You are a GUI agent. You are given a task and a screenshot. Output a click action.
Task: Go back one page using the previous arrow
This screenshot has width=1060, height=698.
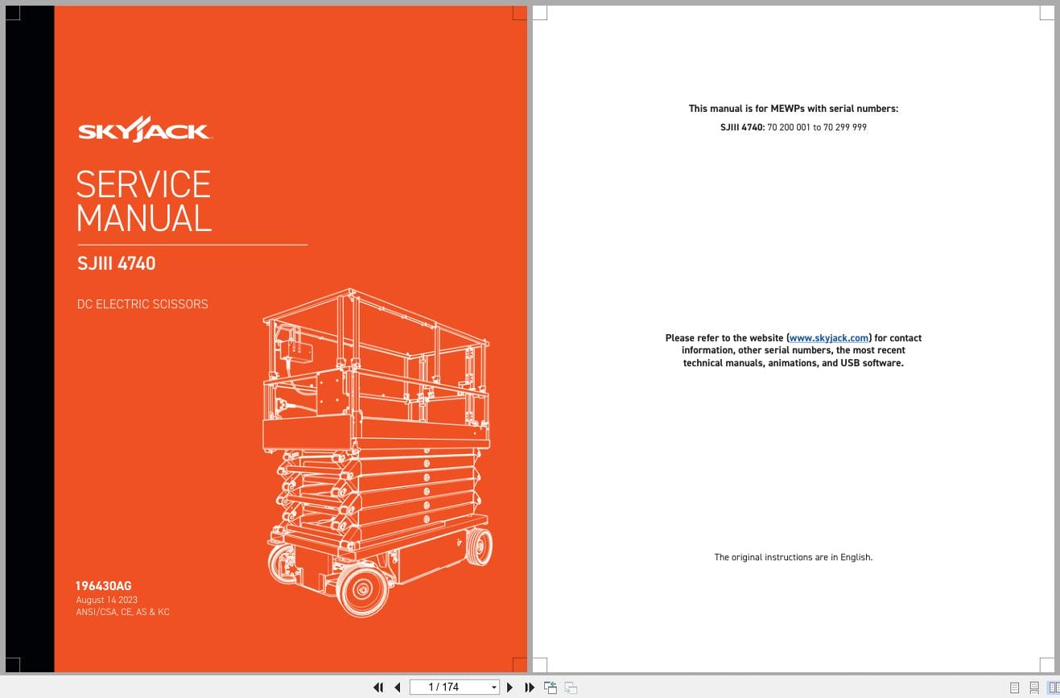(398, 688)
